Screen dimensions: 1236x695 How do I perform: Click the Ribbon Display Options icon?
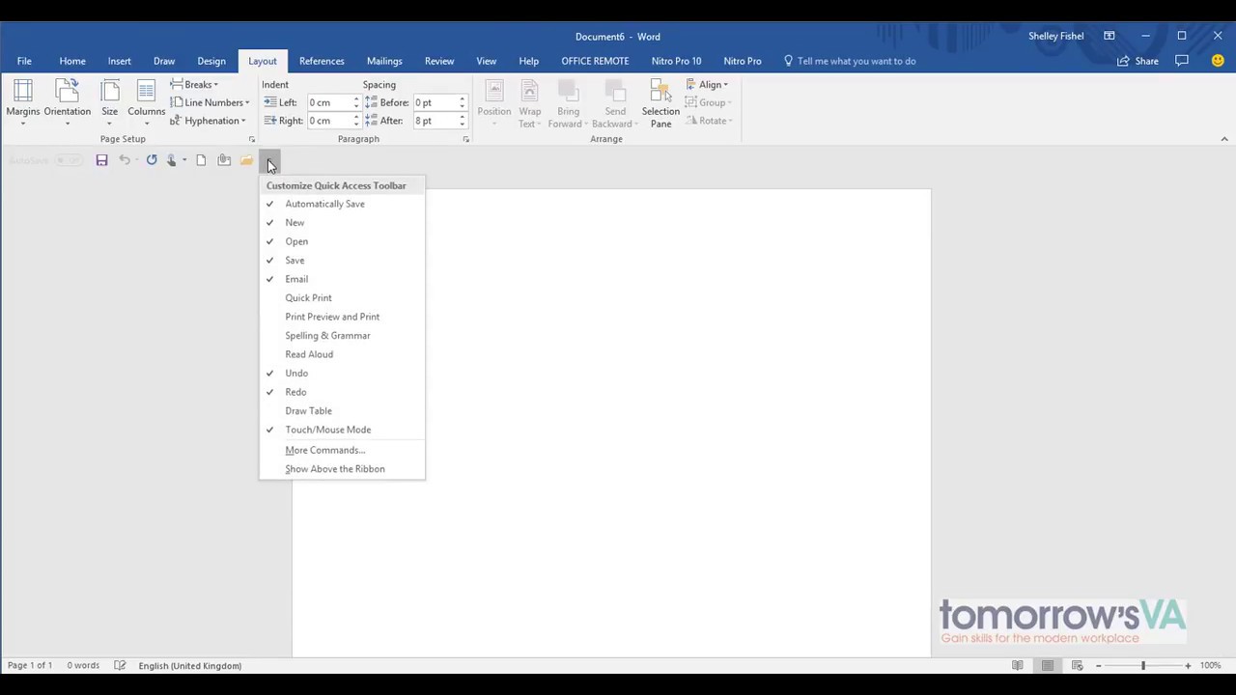pos(1110,36)
